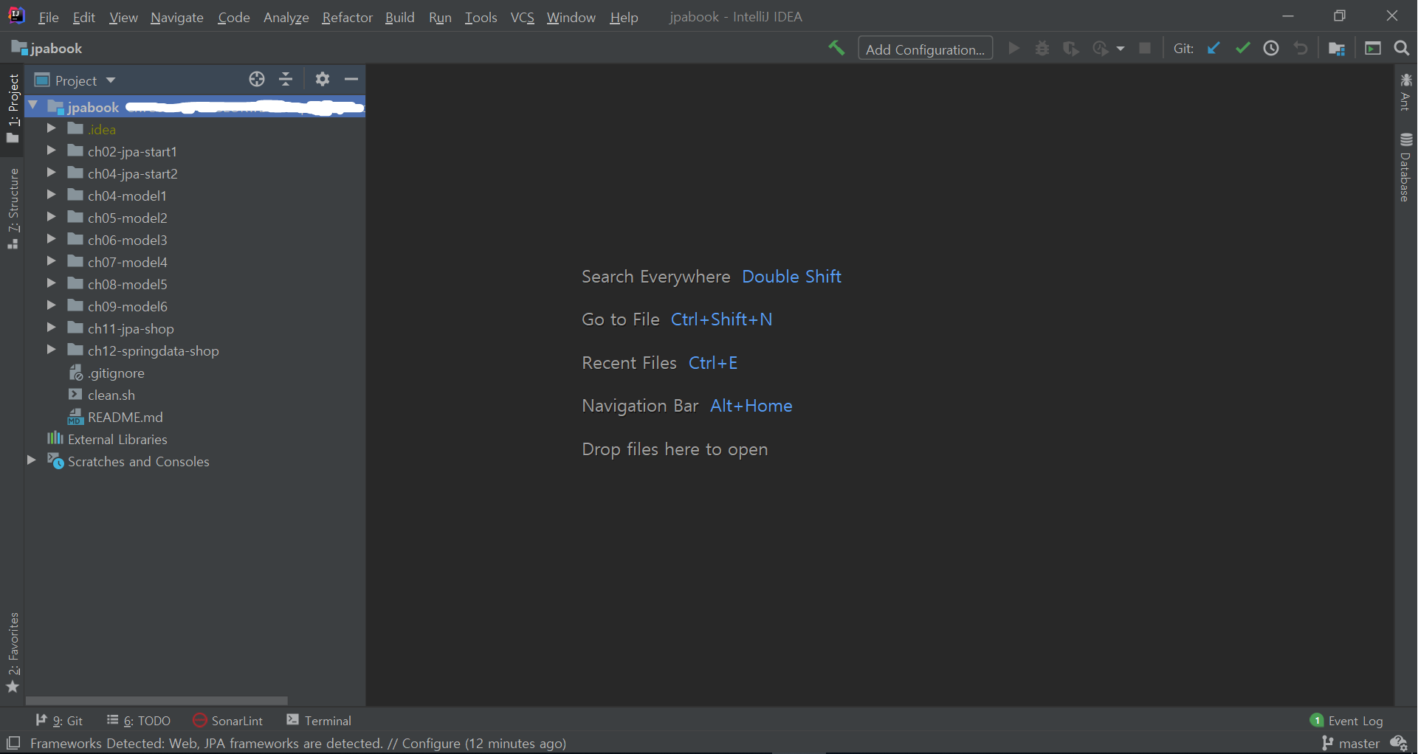Open profiler run dropdown arrow
The height and width of the screenshot is (754, 1418).
(1121, 49)
